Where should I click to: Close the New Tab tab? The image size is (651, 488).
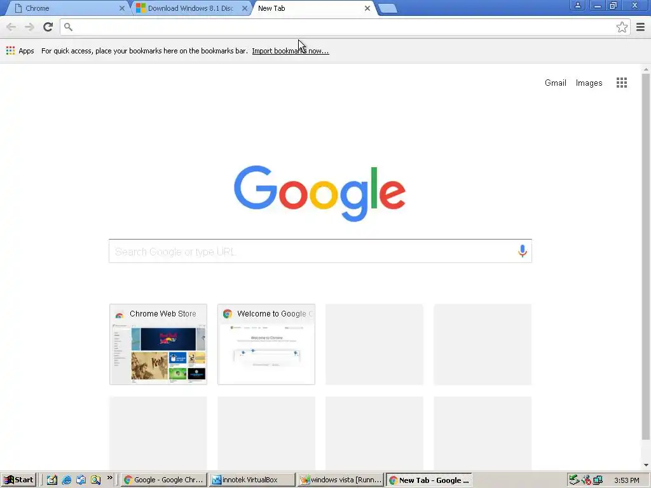[x=367, y=8]
